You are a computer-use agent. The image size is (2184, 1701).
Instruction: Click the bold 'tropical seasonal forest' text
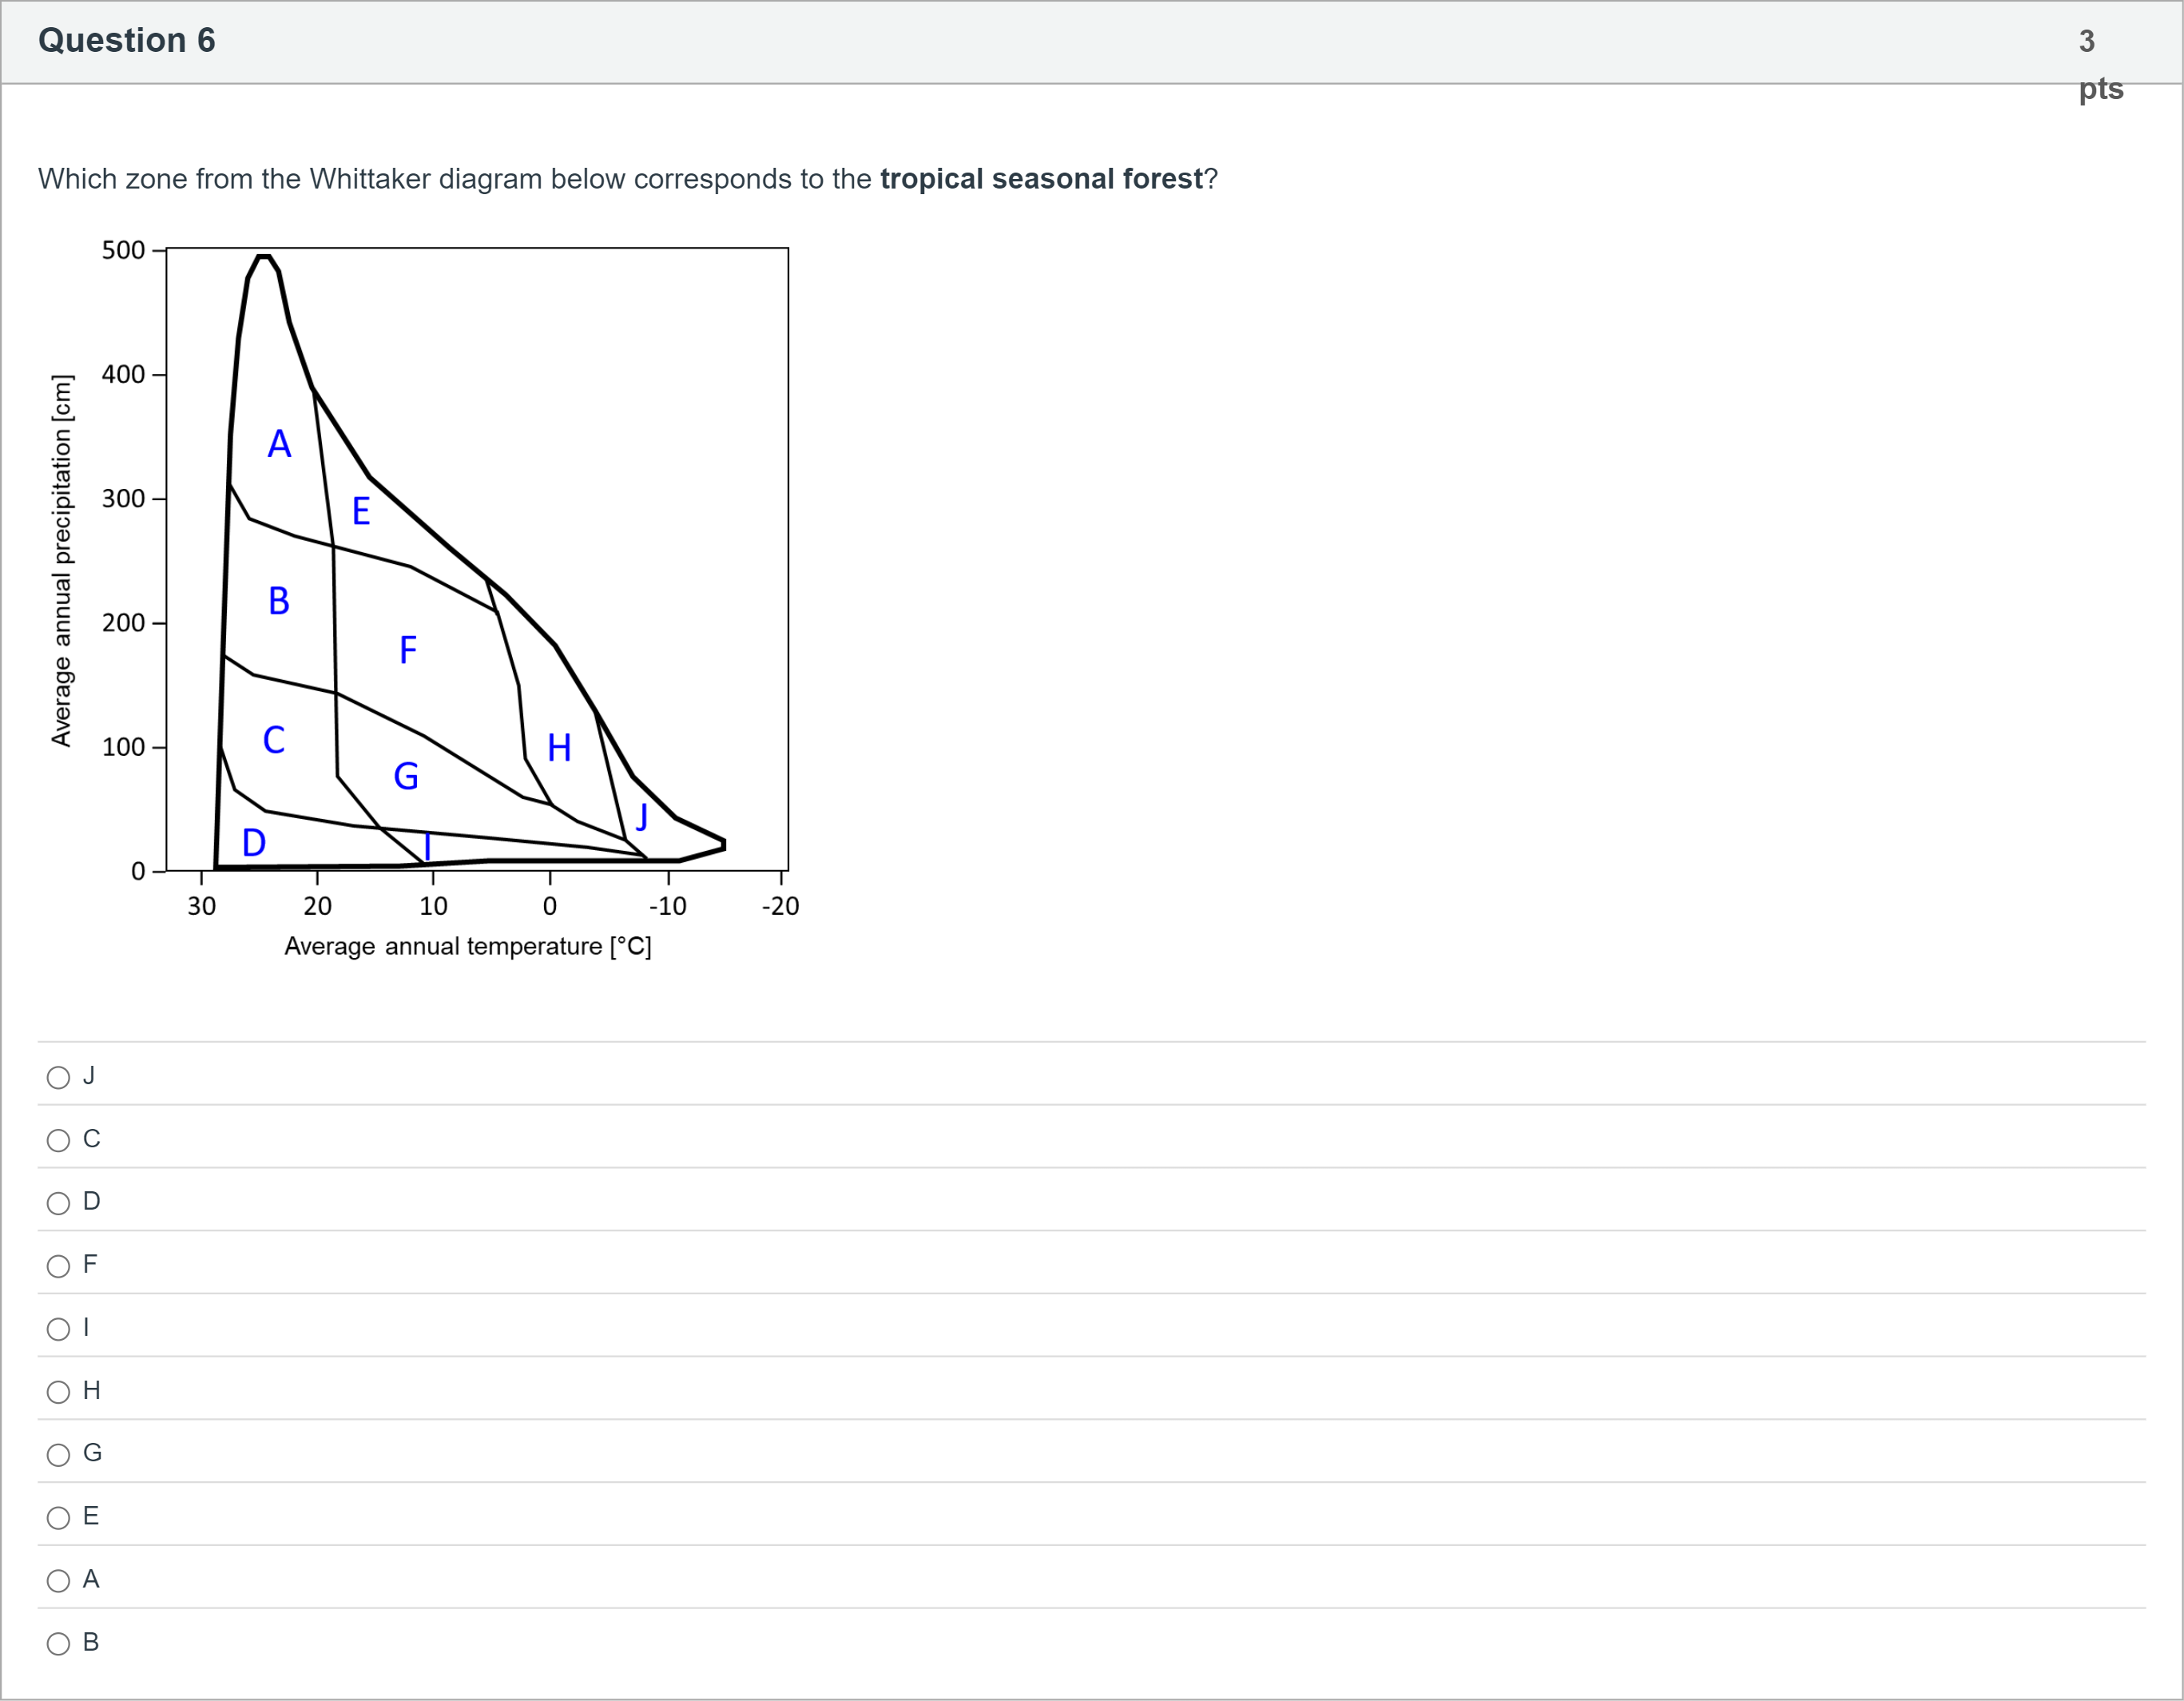[1041, 179]
